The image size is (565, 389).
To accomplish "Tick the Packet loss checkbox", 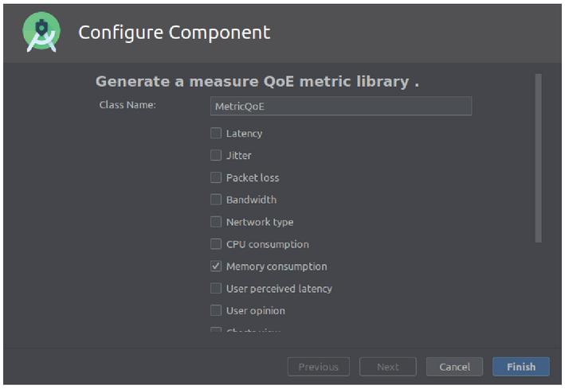I will click(216, 178).
